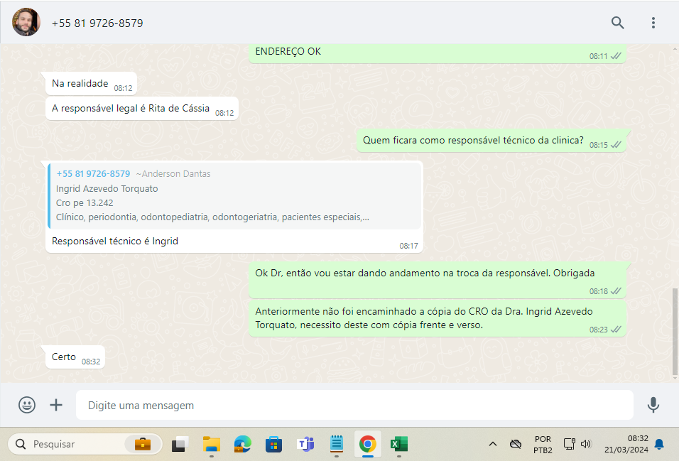Open the emoji picker
The height and width of the screenshot is (461, 679).
coord(27,405)
